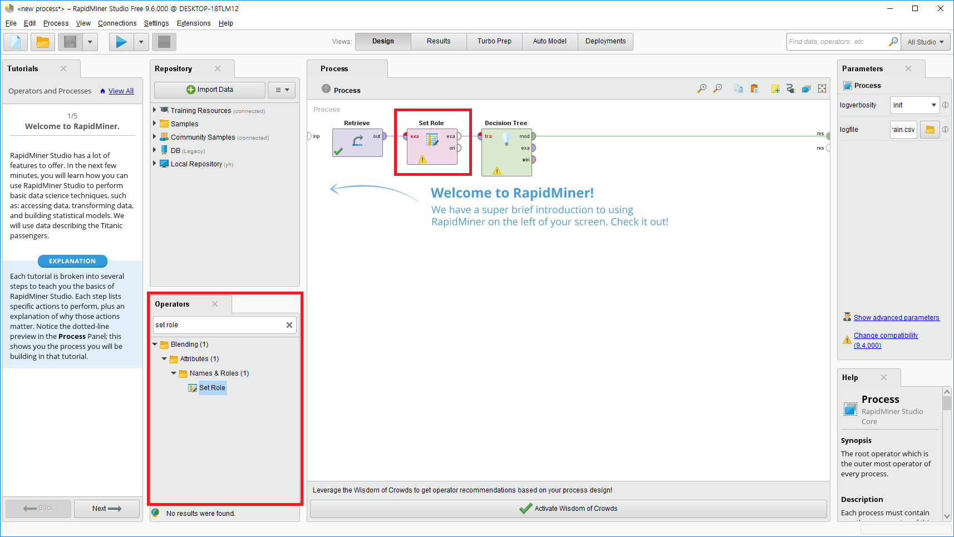954x537 pixels.
Task: Open the Extensions menu
Action: (194, 23)
